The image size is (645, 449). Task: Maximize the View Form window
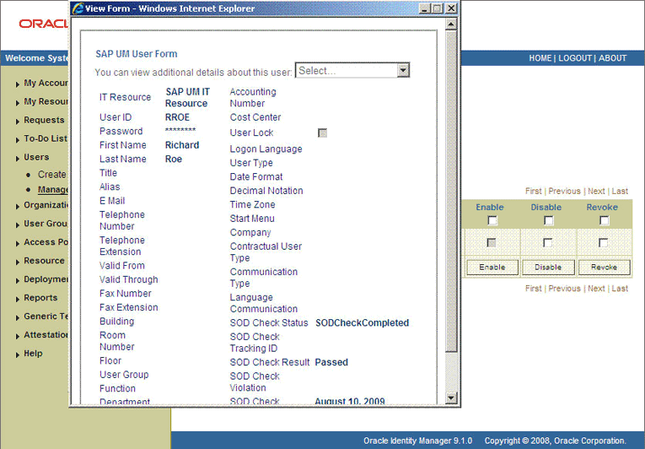pyautogui.click(x=438, y=8)
